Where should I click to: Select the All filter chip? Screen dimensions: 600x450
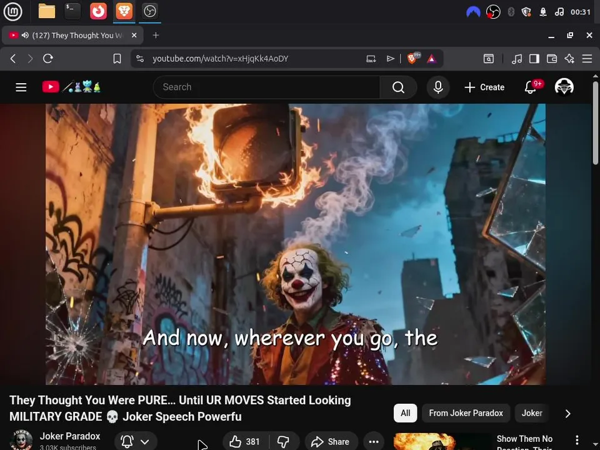point(405,413)
